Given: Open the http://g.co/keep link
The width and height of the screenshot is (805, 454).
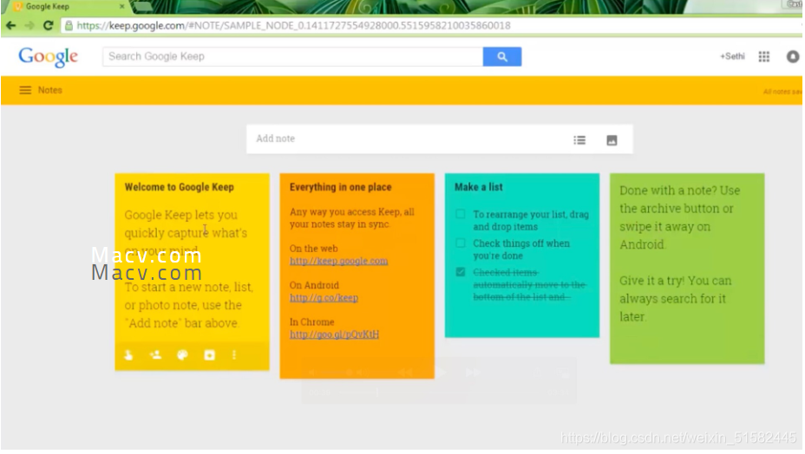Looking at the screenshot, I should [x=324, y=297].
